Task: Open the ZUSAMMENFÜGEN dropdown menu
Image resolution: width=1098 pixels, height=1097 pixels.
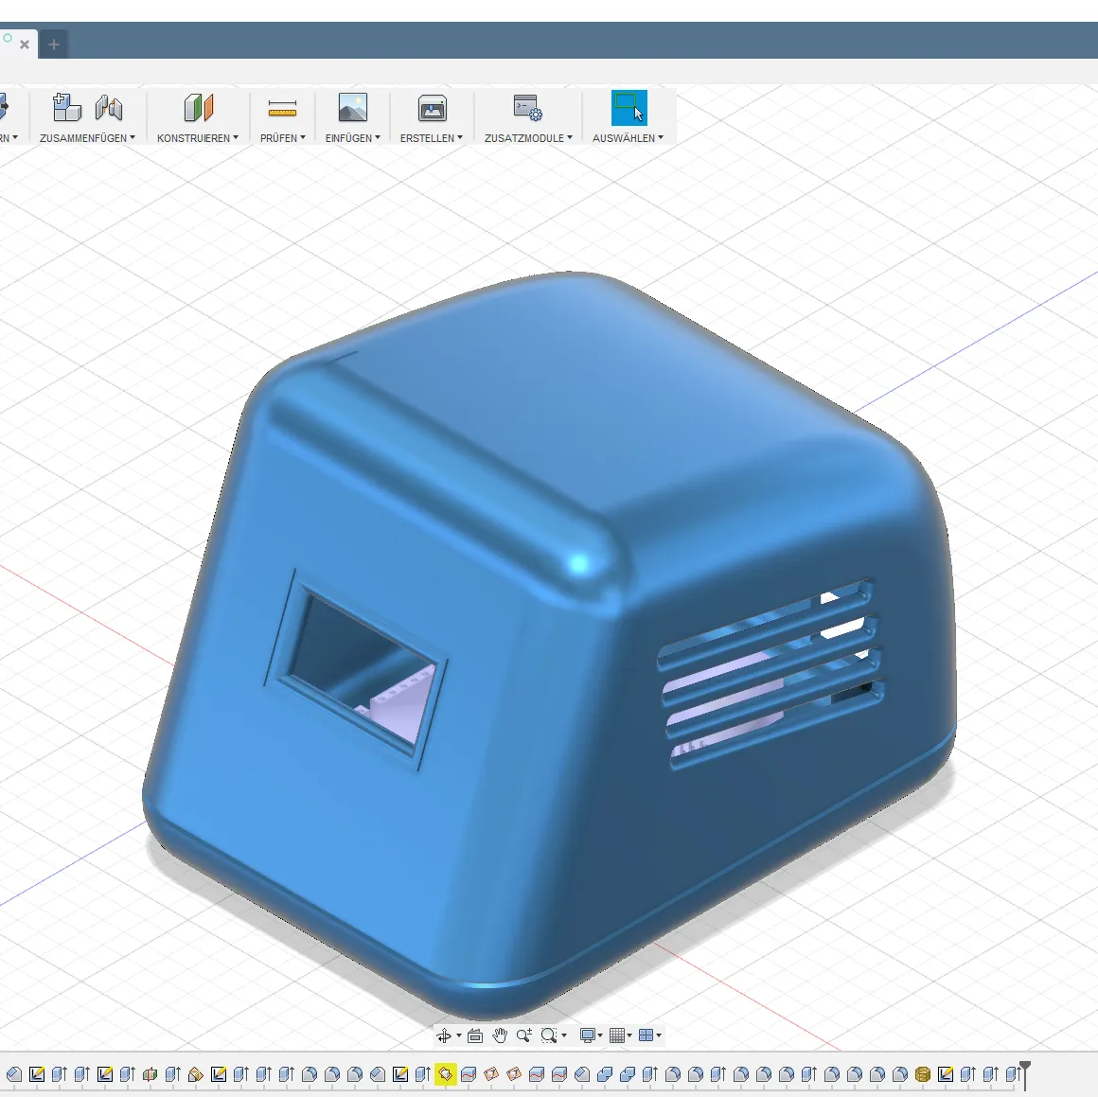Action: 87,138
